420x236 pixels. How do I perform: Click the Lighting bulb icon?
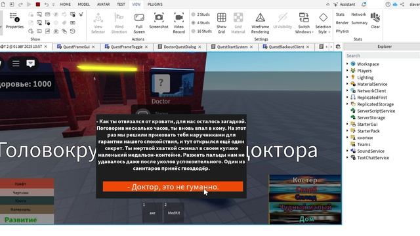[x=353, y=77]
